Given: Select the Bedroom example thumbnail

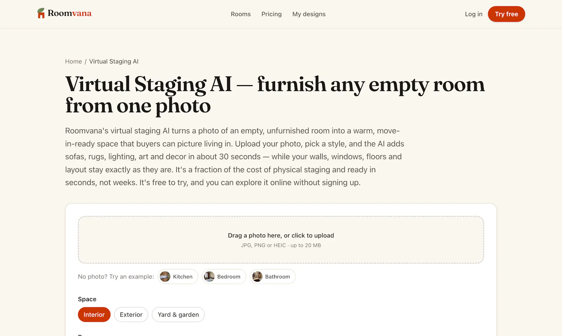Looking at the screenshot, I should (x=209, y=277).
